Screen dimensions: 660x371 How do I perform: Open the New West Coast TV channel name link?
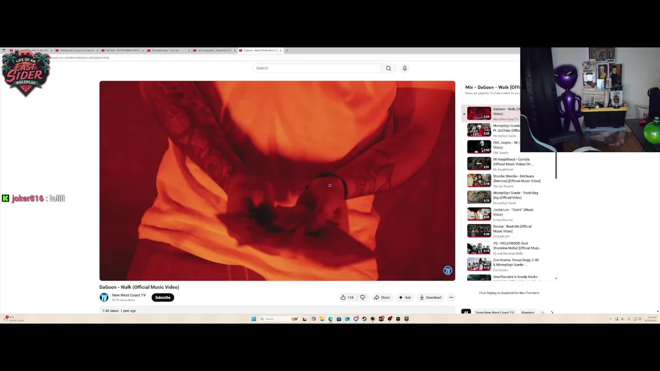[x=129, y=295]
